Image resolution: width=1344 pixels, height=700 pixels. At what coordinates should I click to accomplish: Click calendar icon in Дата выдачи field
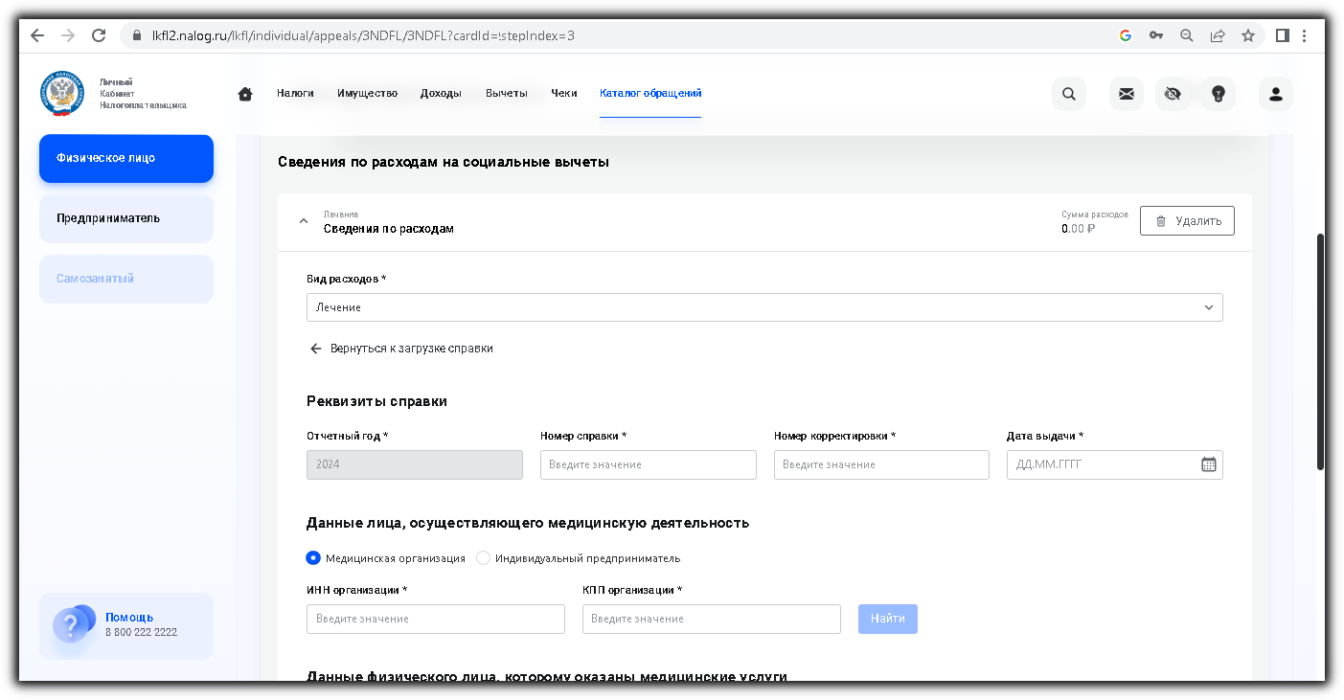coord(1209,464)
